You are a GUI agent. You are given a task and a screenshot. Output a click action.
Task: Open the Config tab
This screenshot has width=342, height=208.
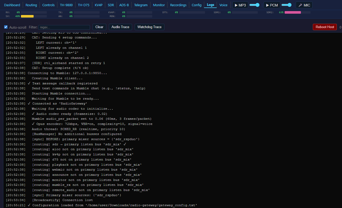click(x=196, y=5)
